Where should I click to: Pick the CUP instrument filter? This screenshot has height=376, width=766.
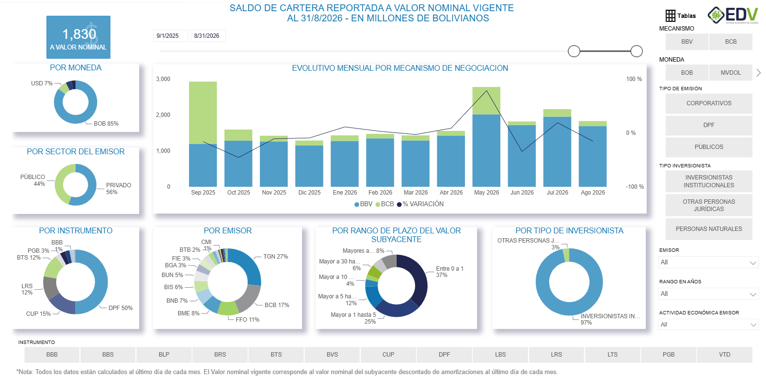tap(388, 355)
